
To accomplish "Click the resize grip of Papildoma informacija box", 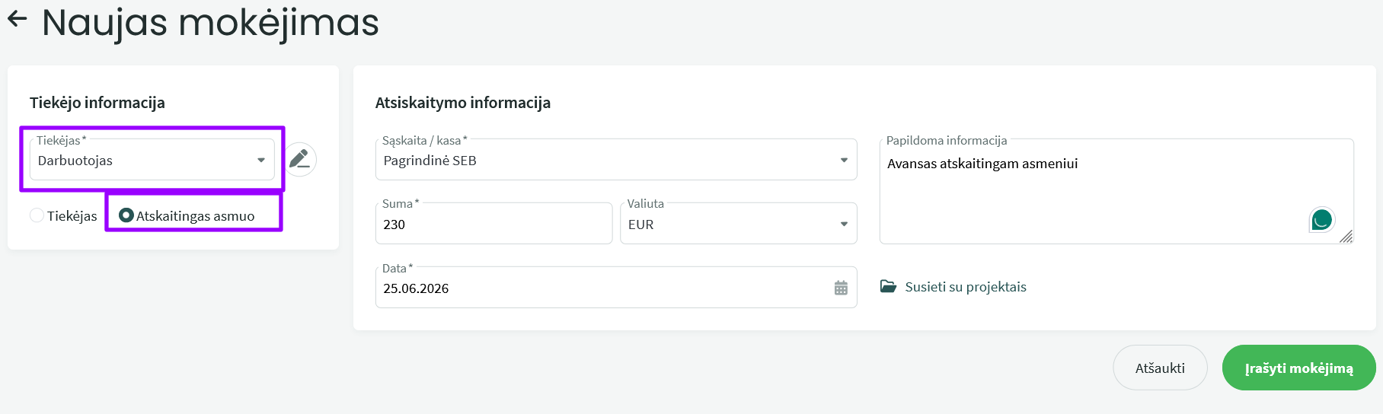I will [x=1346, y=237].
